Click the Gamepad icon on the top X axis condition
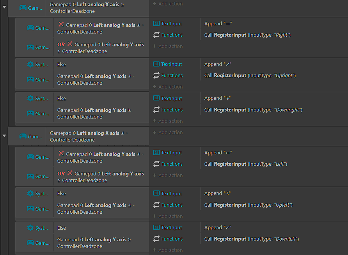 pos(23,8)
